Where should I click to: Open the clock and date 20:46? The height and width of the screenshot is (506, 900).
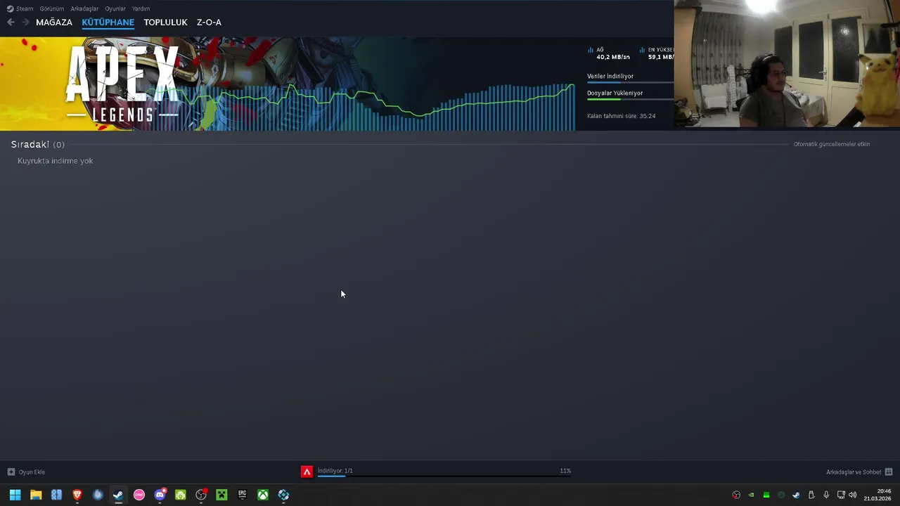click(877, 495)
